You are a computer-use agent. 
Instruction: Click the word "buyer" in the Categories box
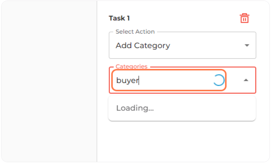(x=127, y=80)
